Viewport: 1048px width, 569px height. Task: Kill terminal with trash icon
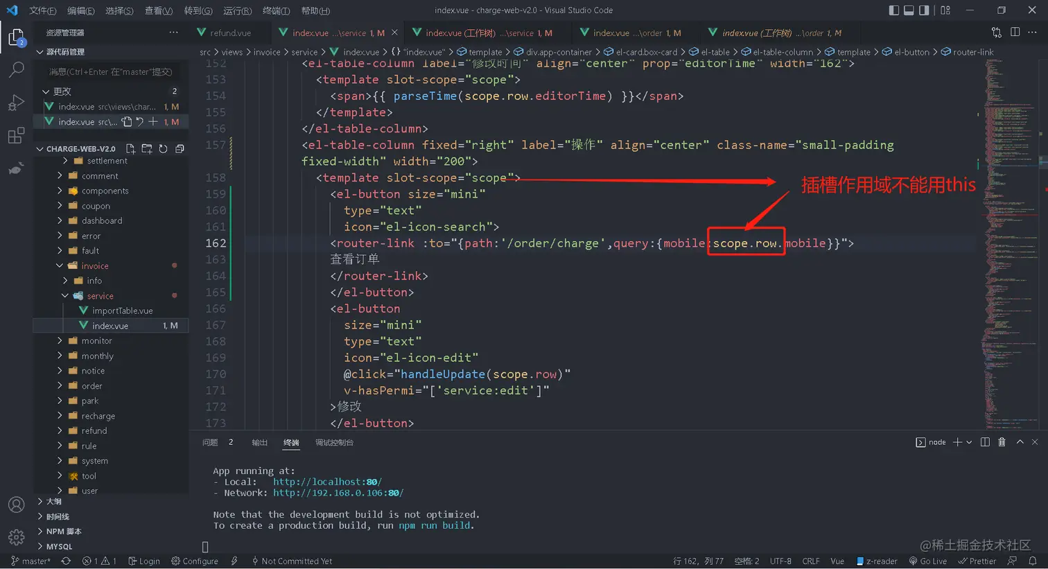point(1002,442)
